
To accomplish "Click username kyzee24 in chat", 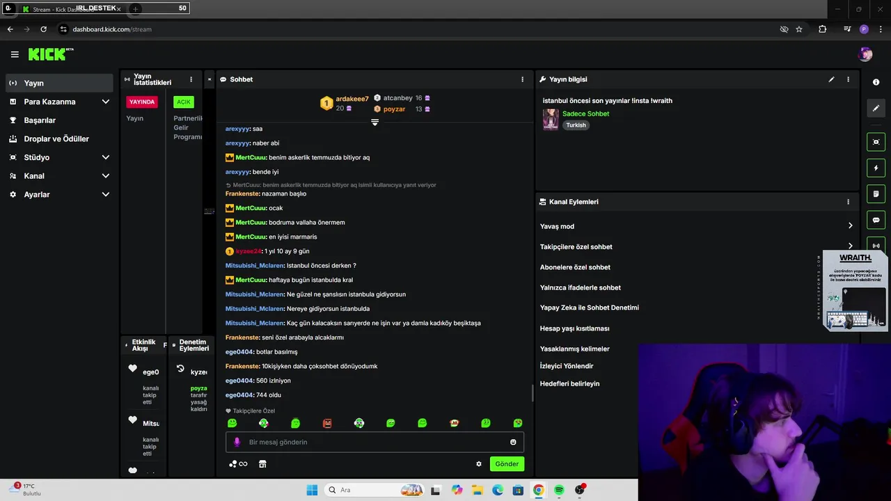I will coord(249,251).
